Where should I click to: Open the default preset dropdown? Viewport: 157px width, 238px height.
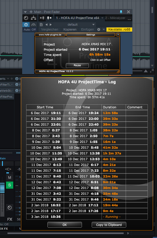pos(74,24)
